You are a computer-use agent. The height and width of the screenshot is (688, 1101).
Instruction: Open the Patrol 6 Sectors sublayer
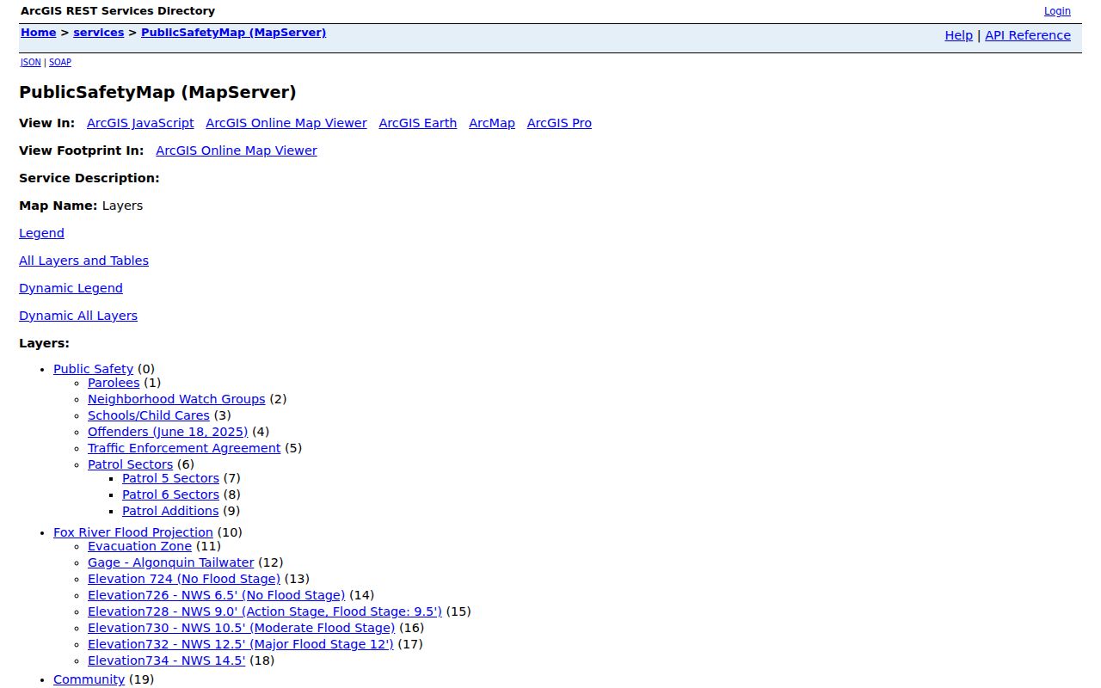point(170,494)
